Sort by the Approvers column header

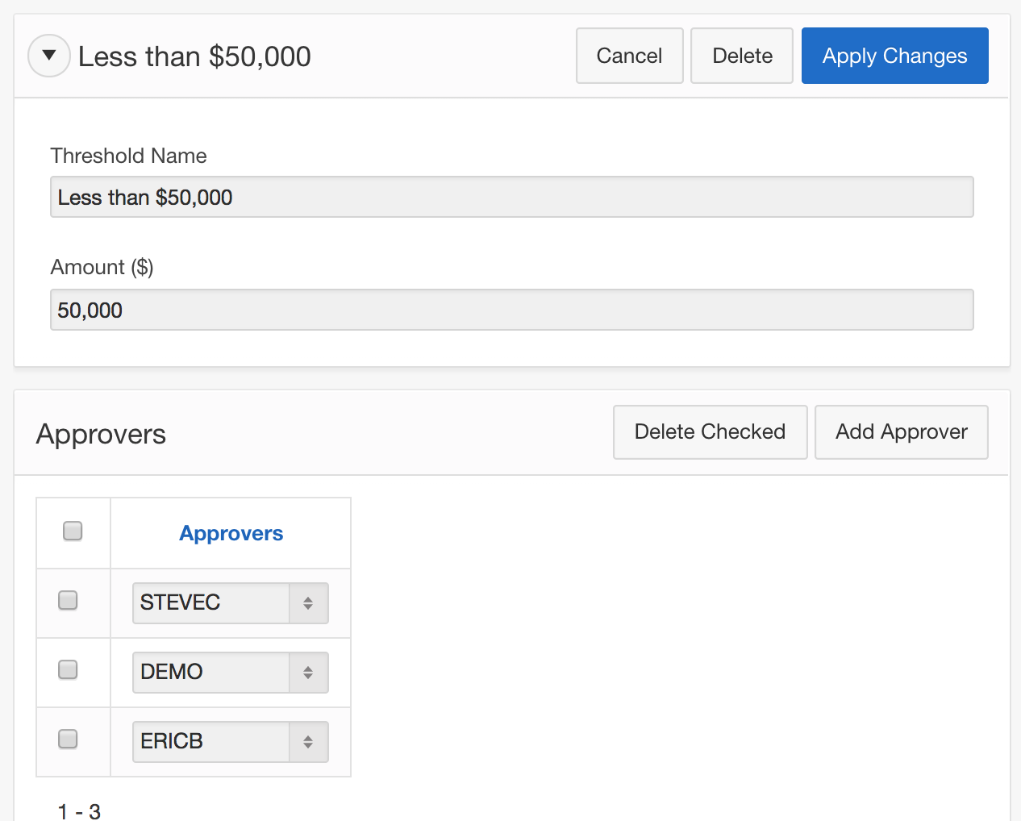point(231,533)
